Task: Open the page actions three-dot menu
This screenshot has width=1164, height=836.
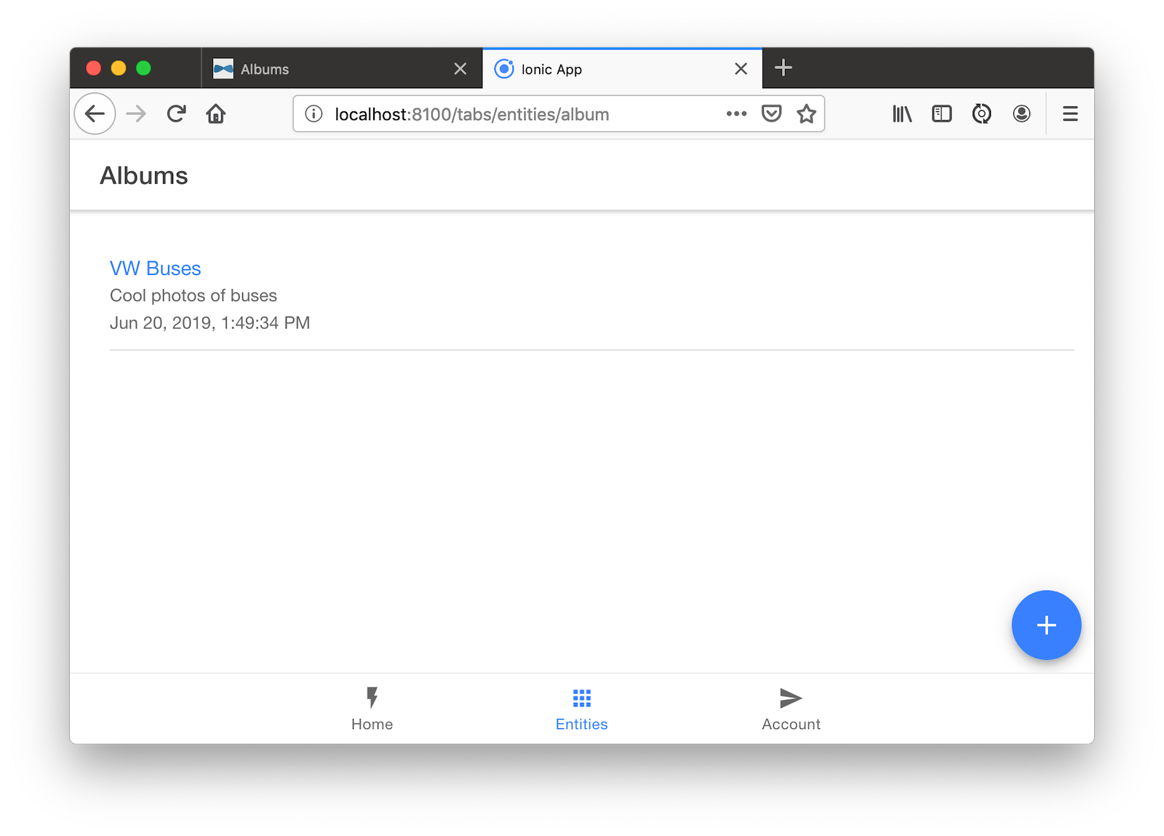Action: (x=736, y=114)
